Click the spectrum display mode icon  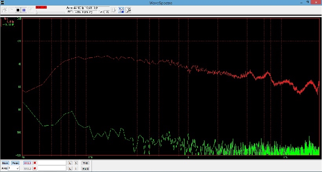tap(121, 10)
